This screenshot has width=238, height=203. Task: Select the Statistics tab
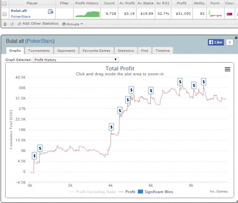pyautogui.click(x=126, y=51)
